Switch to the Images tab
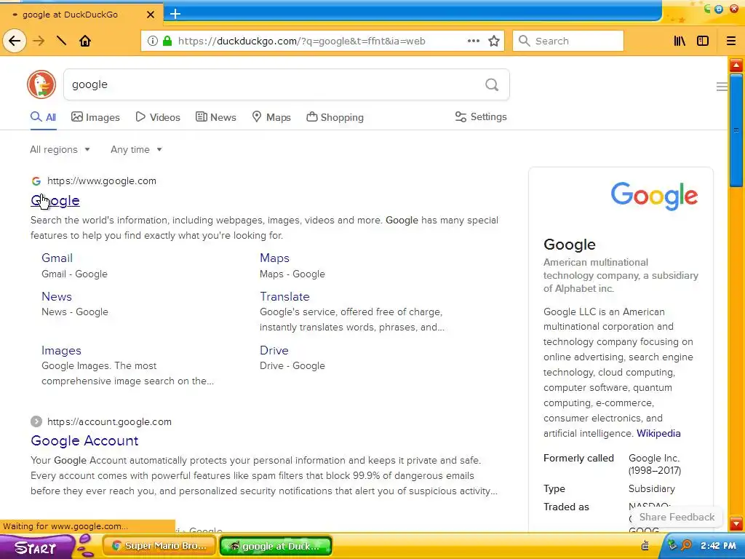The height and width of the screenshot is (559, 745). click(95, 117)
